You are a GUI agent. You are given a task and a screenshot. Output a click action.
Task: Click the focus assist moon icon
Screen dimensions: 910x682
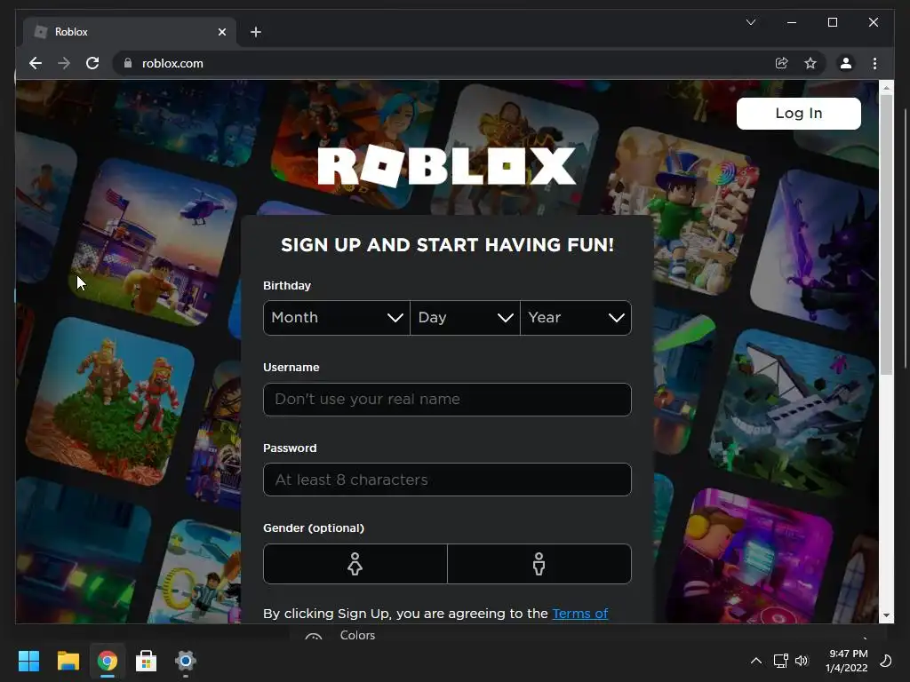click(x=886, y=661)
